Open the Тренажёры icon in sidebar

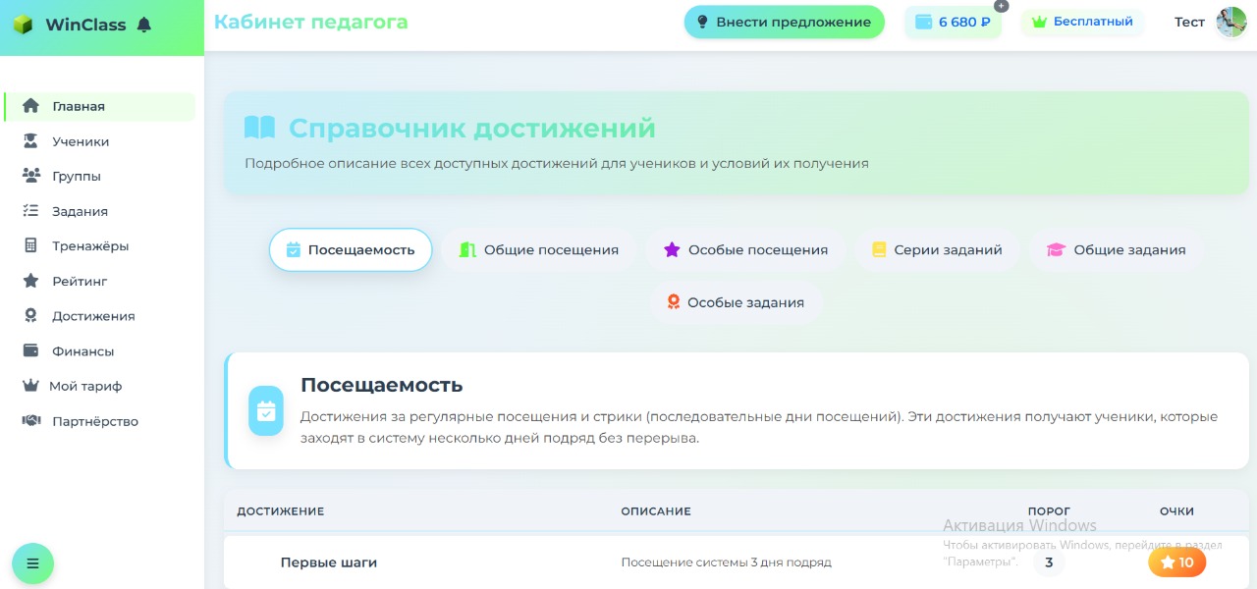coord(30,245)
